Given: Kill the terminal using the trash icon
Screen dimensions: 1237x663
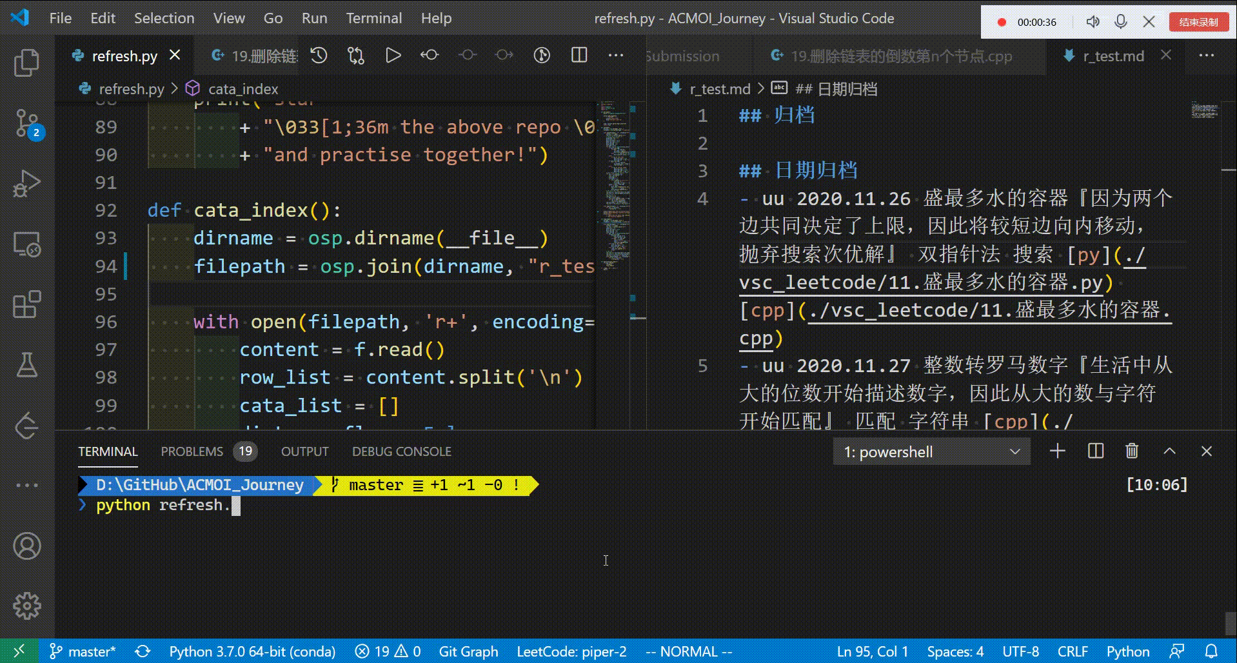Looking at the screenshot, I should pos(1131,451).
